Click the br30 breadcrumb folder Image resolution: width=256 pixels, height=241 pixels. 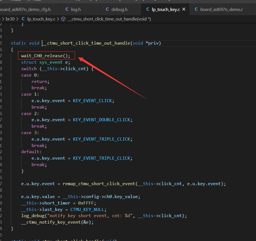pos(10,19)
